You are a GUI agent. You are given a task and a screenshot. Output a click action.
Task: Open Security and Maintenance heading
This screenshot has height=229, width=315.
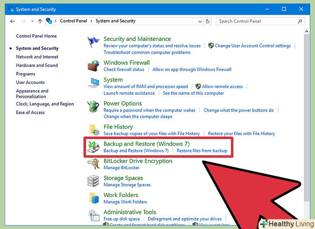(x=137, y=39)
